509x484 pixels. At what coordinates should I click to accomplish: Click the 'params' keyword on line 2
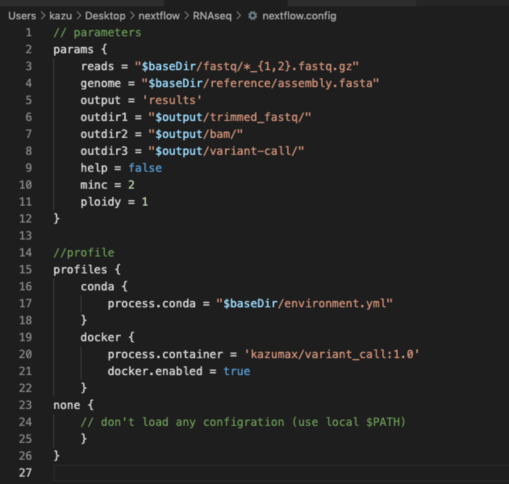tap(74, 50)
